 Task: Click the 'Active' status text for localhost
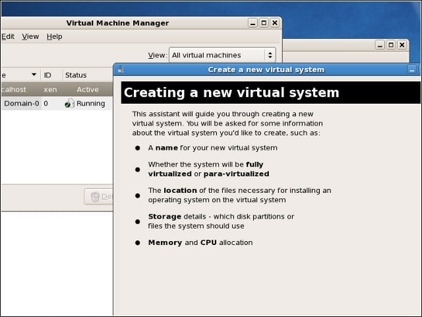[88, 90]
